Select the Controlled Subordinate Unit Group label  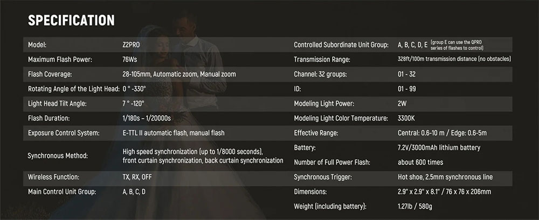[x=342, y=45]
